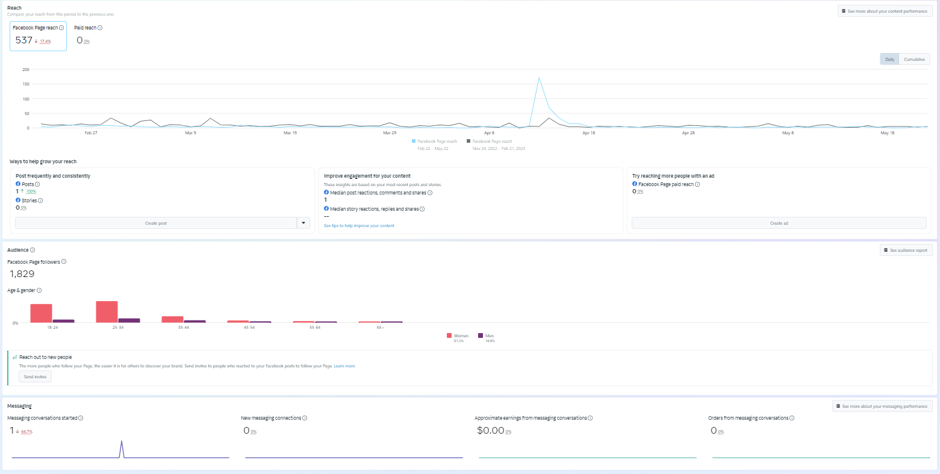This screenshot has width=940, height=474.
Task: Click info icon next to Stories
Action: [40, 201]
